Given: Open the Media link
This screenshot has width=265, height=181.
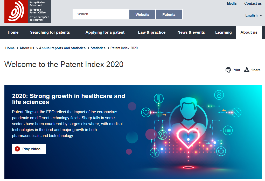Looking at the screenshot, I should 232,4.
